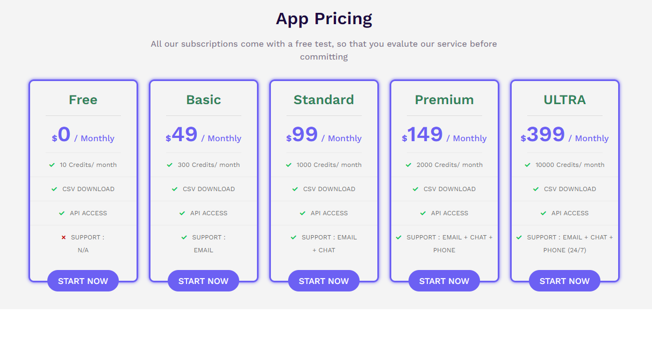Click the Premium plan's 2000 Credits checkmark
The height and width of the screenshot is (343, 652).
pyautogui.click(x=409, y=165)
